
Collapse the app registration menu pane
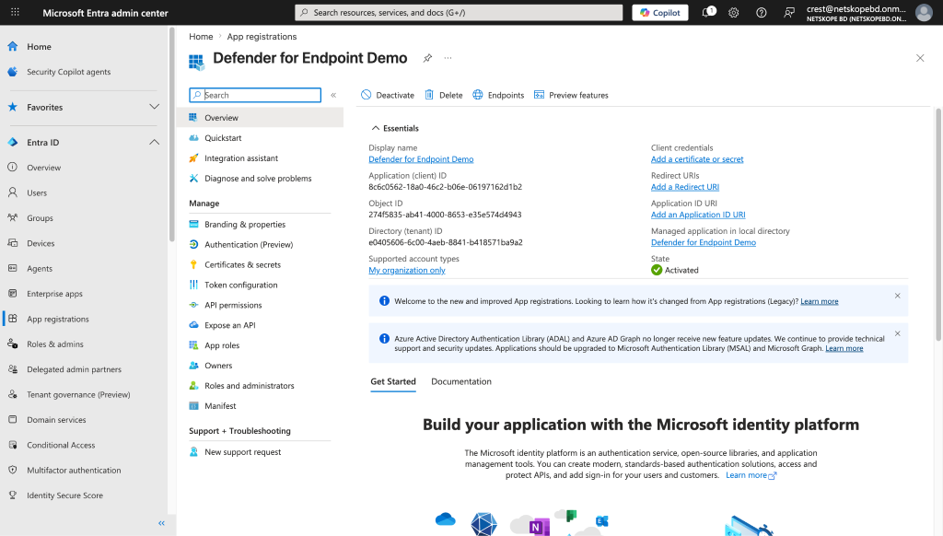point(333,95)
